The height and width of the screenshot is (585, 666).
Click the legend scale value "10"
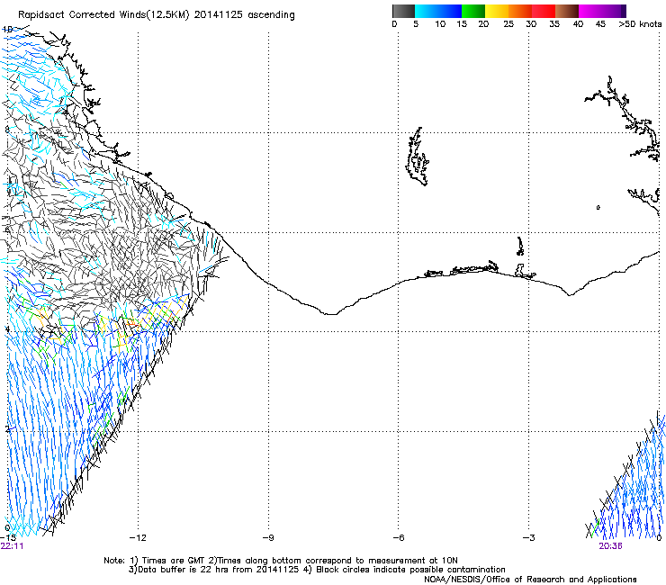tap(440, 24)
